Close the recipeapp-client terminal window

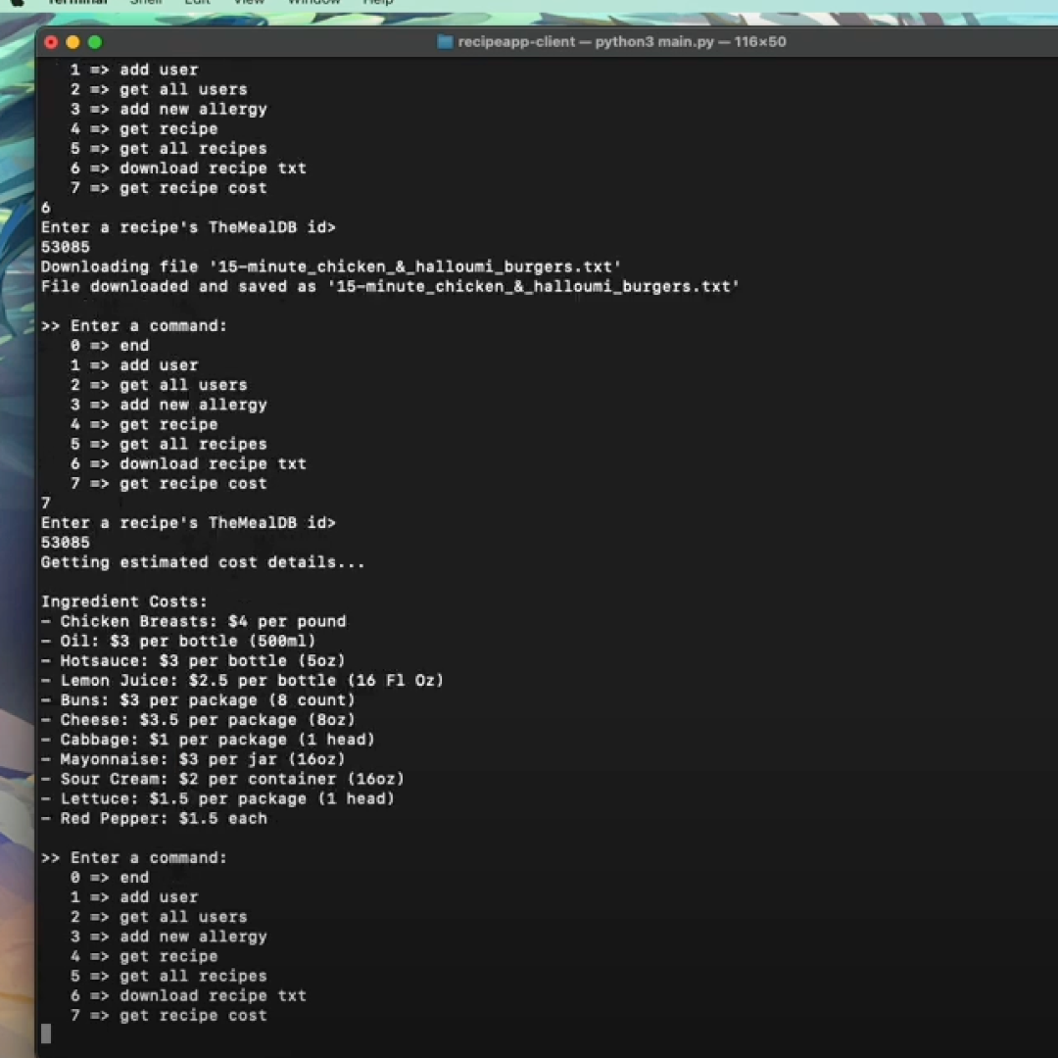tap(51, 42)
